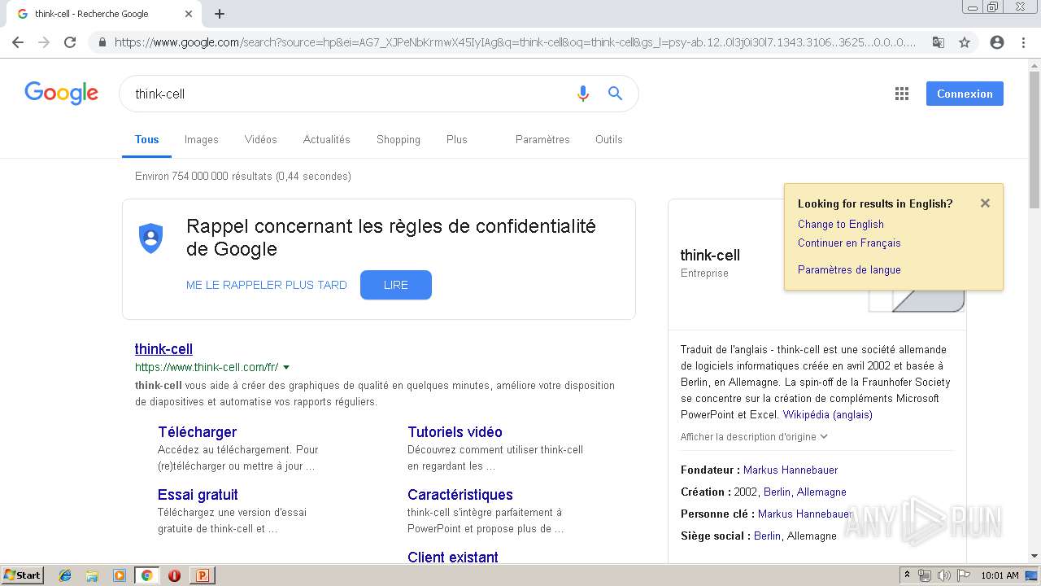Open the Télécharger sitelink
The image size is (1041, 586).
pos(197,432)
